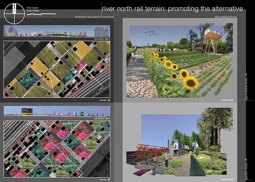
Task: Click the 'site section B' caption
Action: pyautogui.click(x=102, y=119)
